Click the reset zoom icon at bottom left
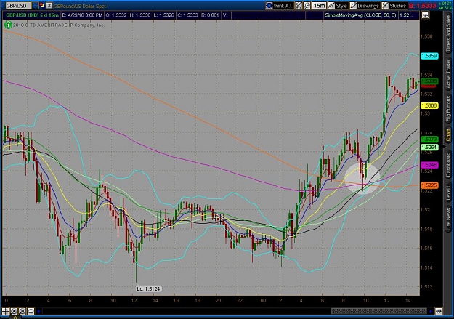The height and width of the screenshot is (319, 454). [31, 312]
